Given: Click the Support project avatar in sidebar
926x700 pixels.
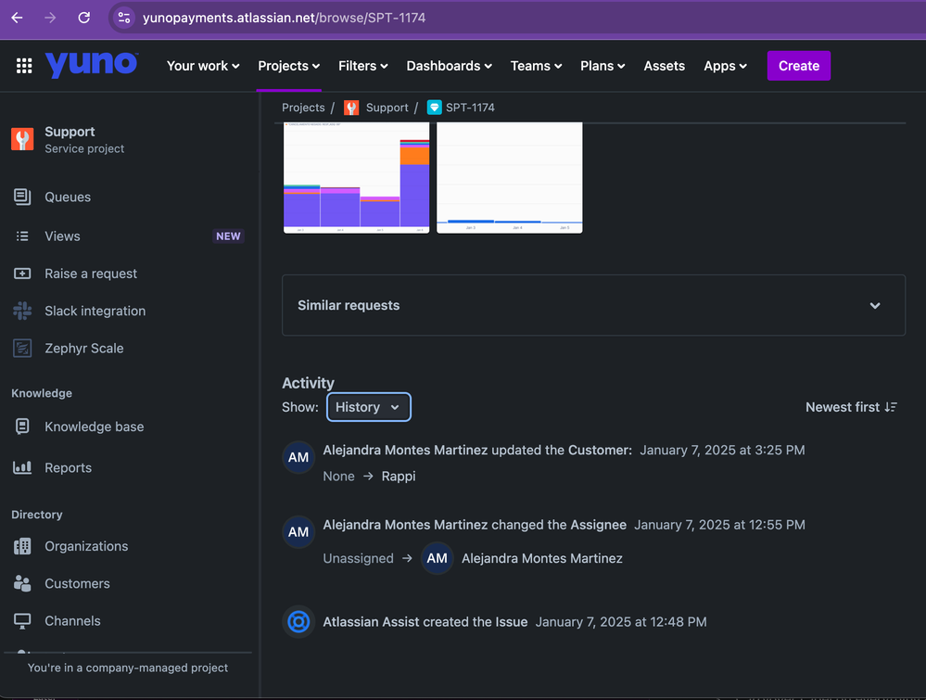Looking at the screenshot, I should tap(22, 139).
